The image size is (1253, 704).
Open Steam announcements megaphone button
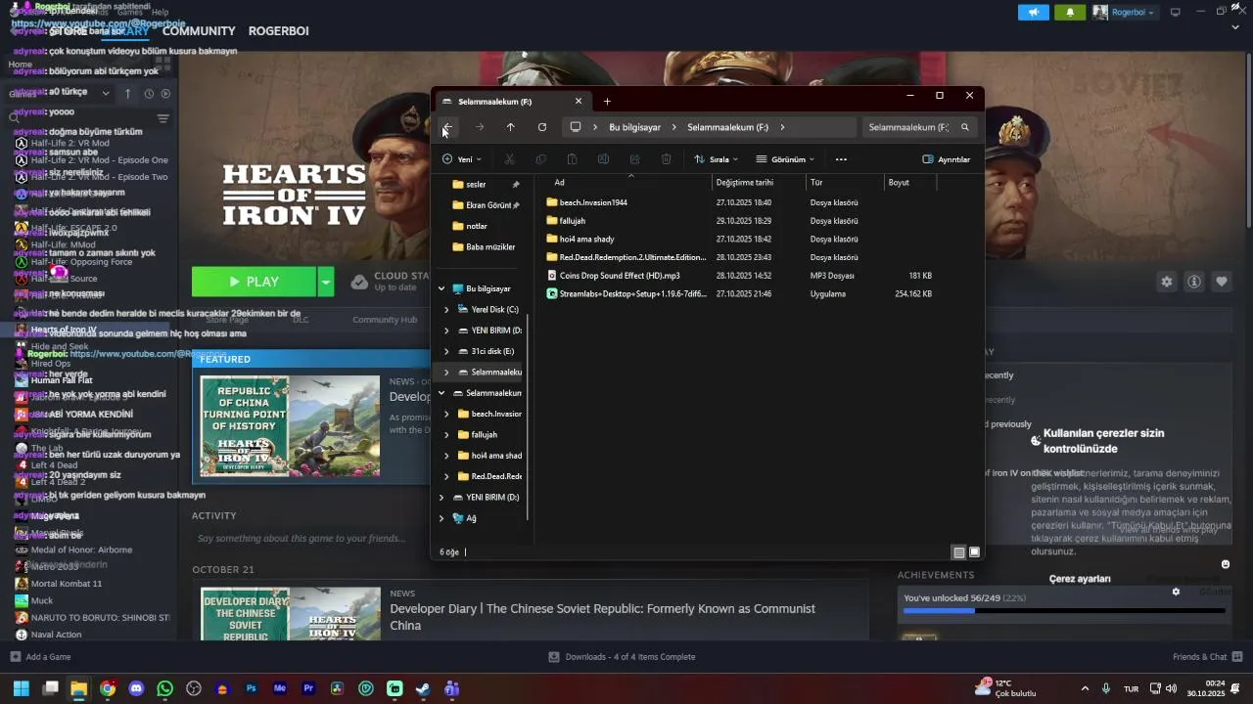pyautogui.click(x=1033, y=12)
